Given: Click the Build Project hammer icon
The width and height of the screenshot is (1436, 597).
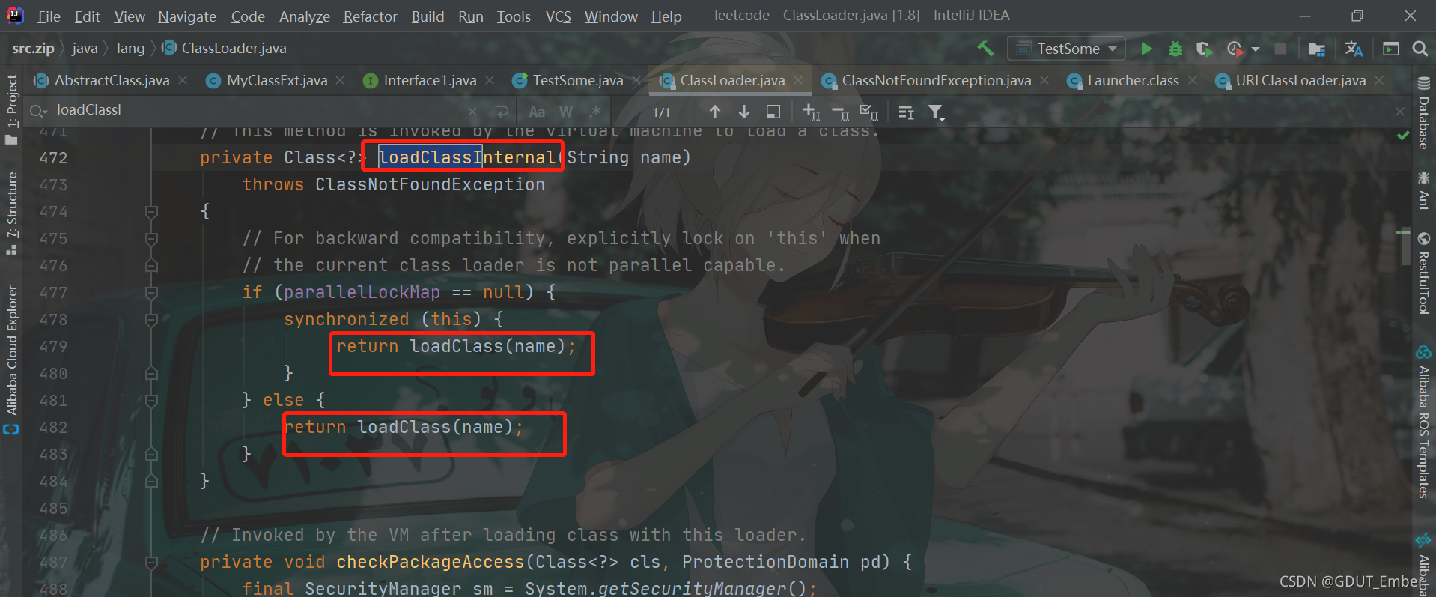Looking at the screenshot, I should click(985, 49).
